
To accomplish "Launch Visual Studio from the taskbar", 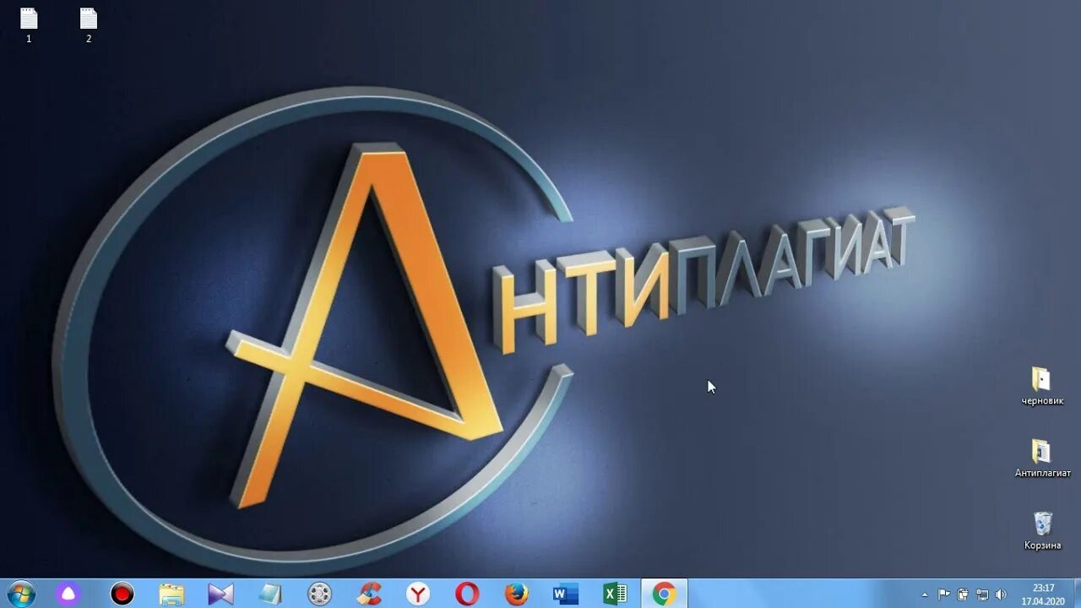I will coord(220,594).
